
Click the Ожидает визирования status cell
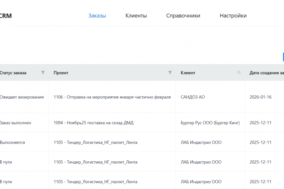pyautogui.click(x=21, y=97)
